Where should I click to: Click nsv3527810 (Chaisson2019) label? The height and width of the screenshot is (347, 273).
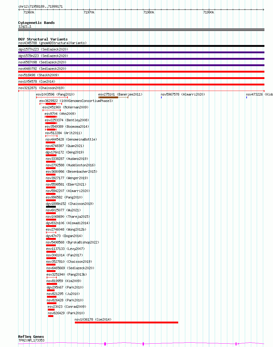point(69,261)
